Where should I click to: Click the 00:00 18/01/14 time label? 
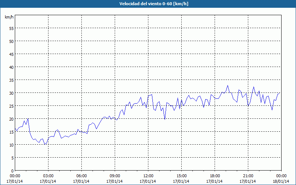coord(281,179)
